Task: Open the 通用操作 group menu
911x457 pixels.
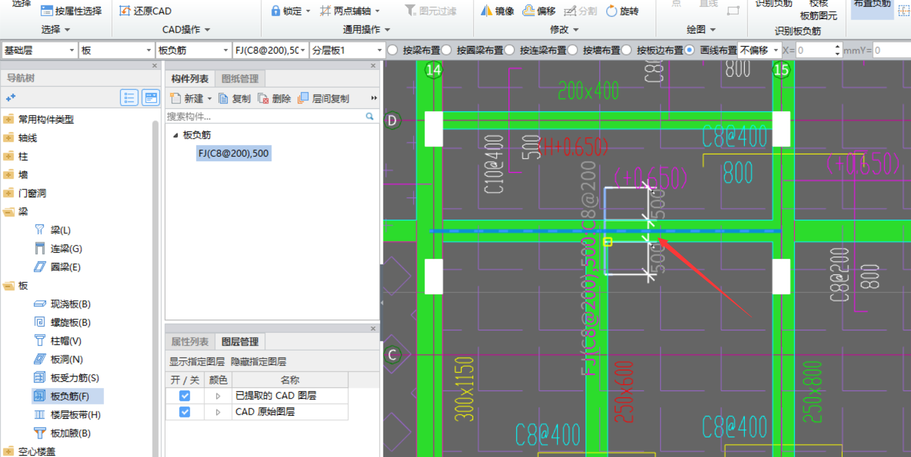Action: point(367,30)
